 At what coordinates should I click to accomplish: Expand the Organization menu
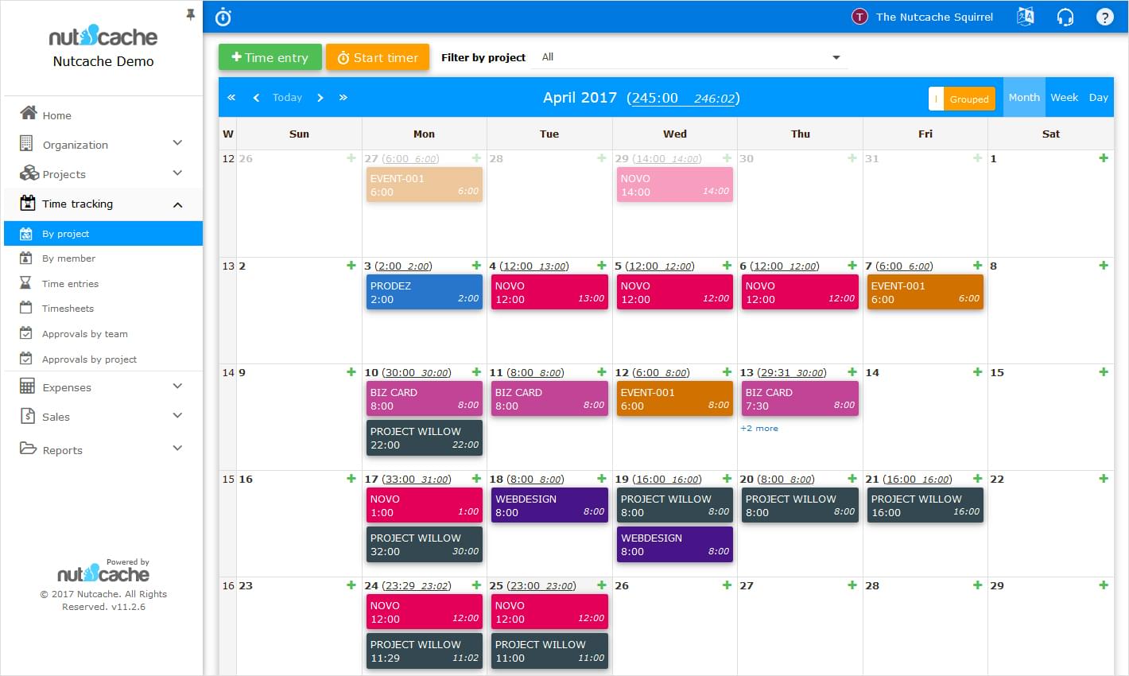[177, 143]
